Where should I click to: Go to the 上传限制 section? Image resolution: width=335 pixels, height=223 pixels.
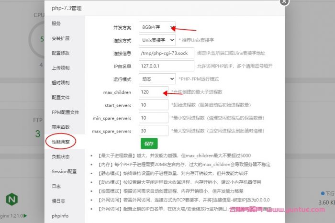[60, 68]
